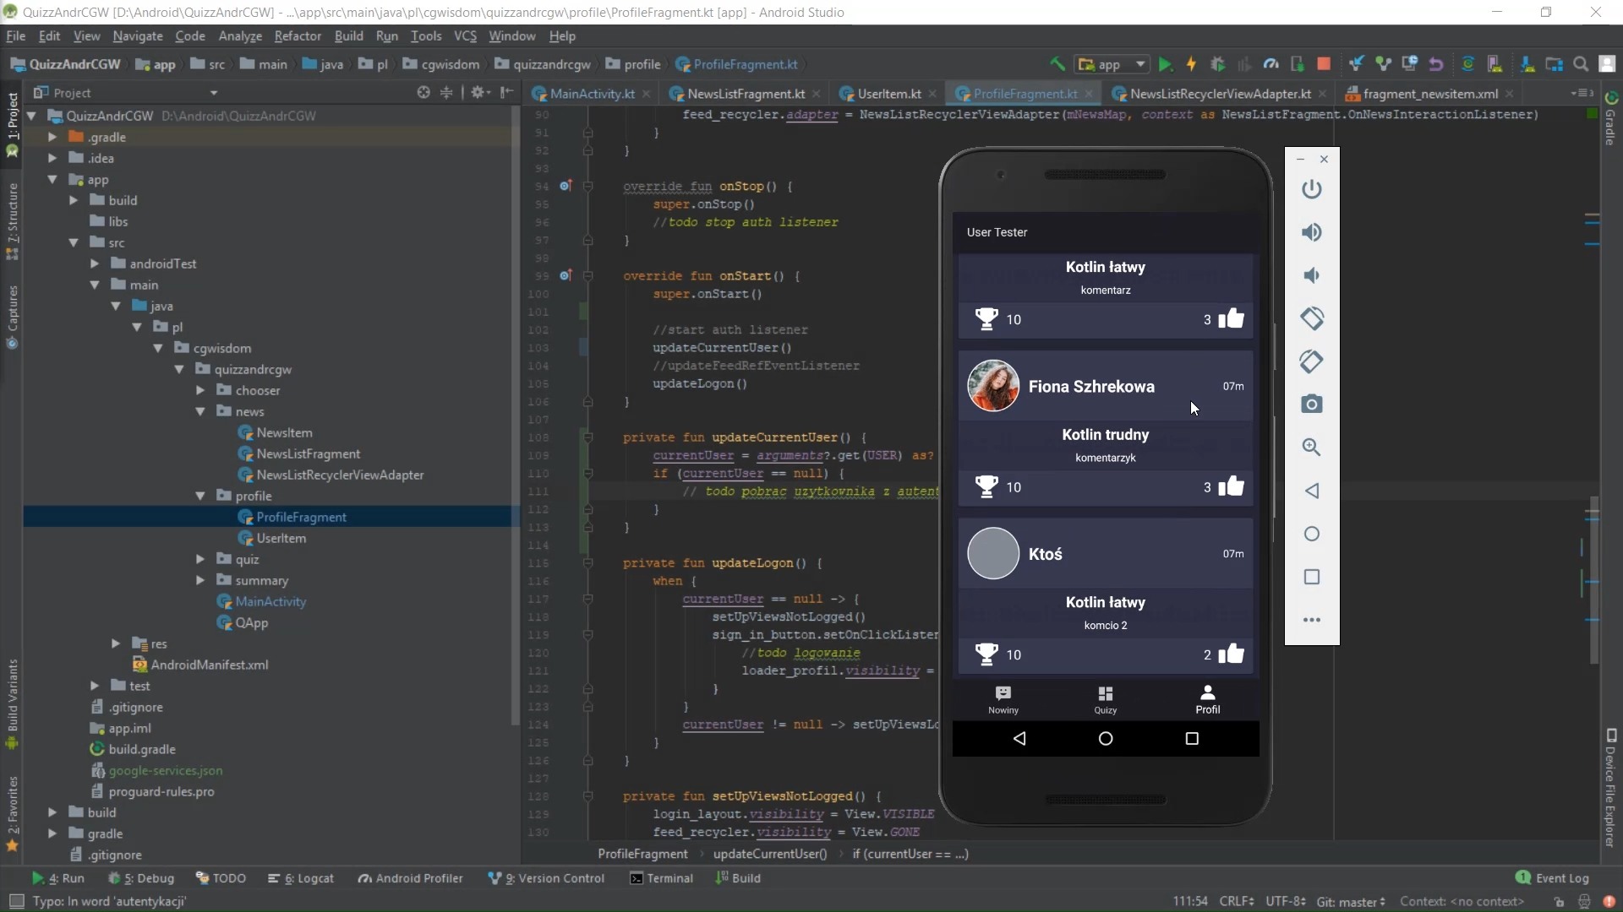The width and height of the screenshot is (1623, 912).
Task: Select the Profil tab in the emulator app
Action: coord(1208,699)
